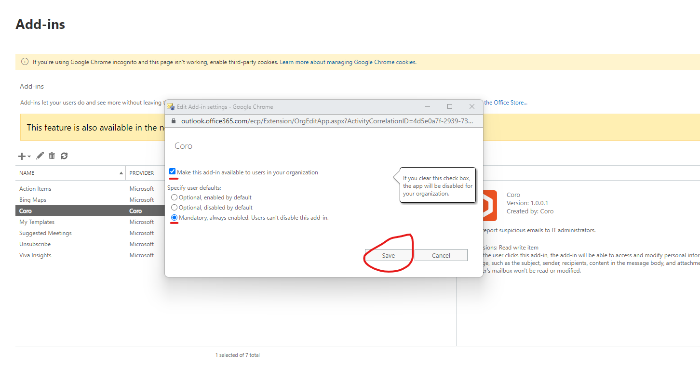Select 'Optional, enabled by default' radio option
The height and width of the screenshot is (368, 700).
pyautogui.click(x=175, y=197)
